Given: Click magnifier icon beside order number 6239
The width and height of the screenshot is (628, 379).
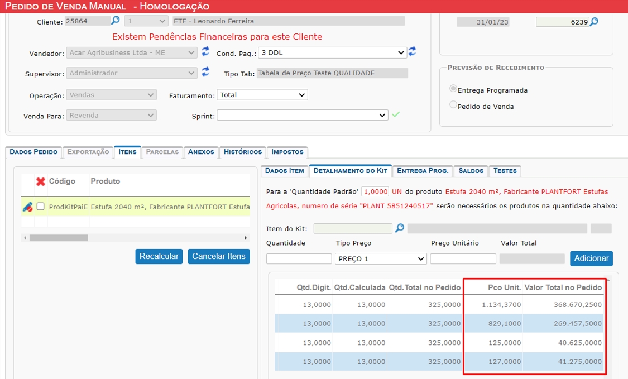Looking at the screenshot, I should click(594, 21).
